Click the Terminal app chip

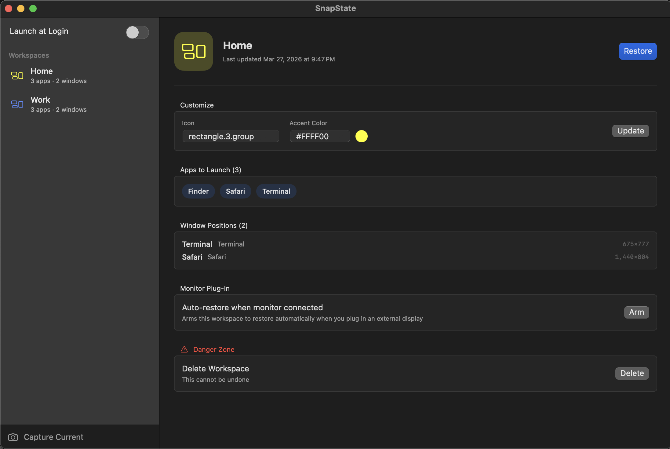pyautogui.click(x=276, y=191)
